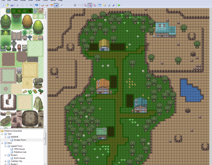
Task: Collapse the Intro tree node
Action: click(2, 143)
